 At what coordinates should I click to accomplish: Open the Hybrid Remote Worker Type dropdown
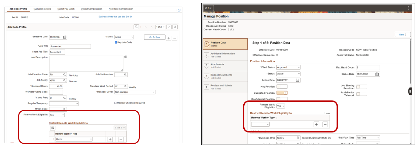[x=74, y=139]
